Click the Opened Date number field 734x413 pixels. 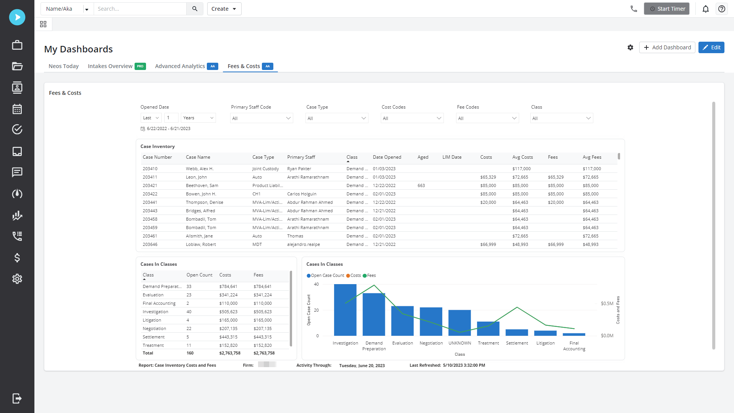tap(172, 118)
